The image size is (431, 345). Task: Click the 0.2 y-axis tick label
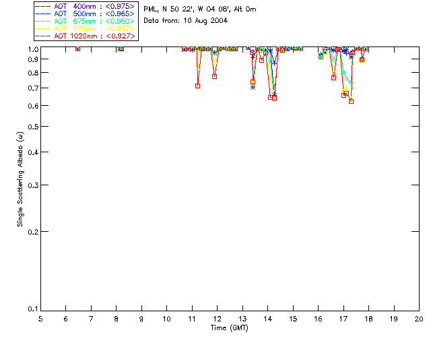point(33,232)
